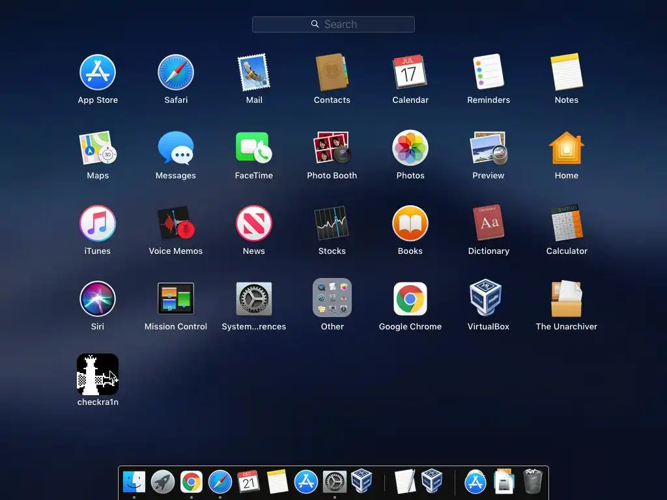Launch iTunes
Image resolution: width=667 pixels, height=500 pixels.
(98, 223)
